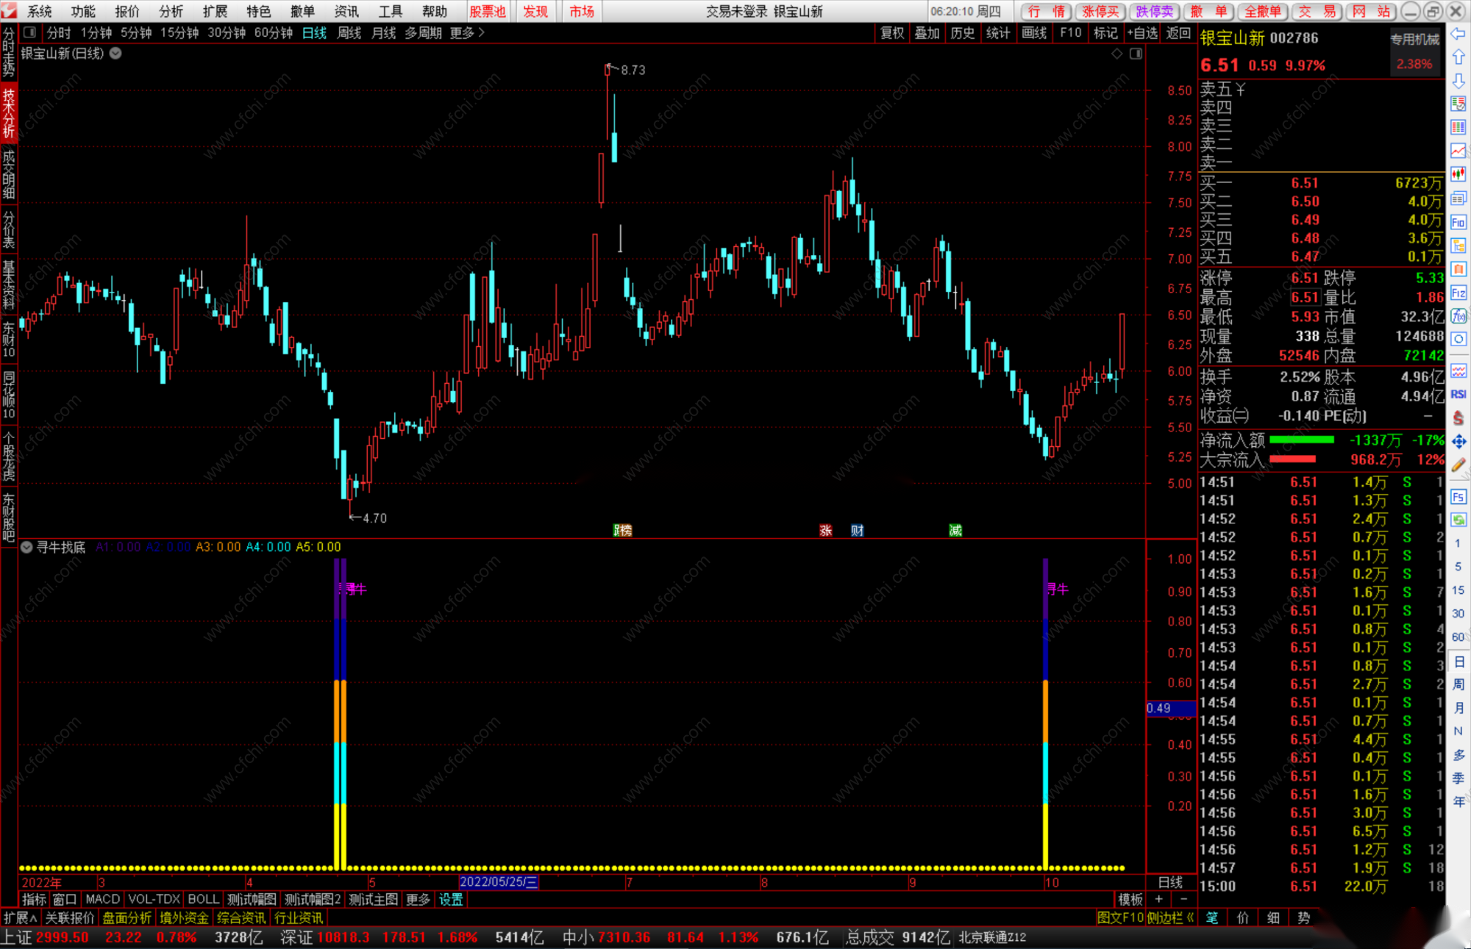
Task: Toggle the 复权 adjustment option
Action: pyautogui.click(x=891, y=32)
